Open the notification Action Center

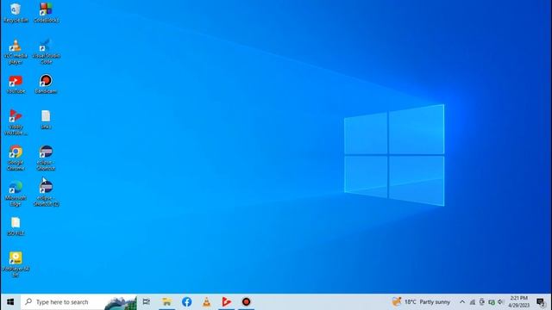pos(541,302)
